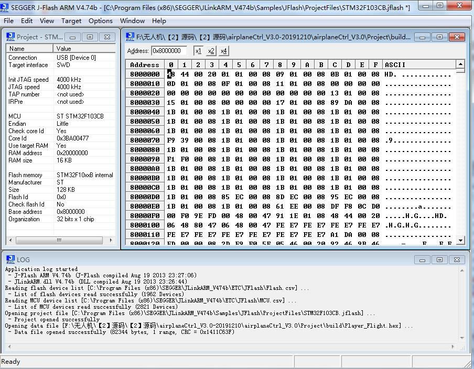Screen dimensions: 474x369
Task: Minimize the main J-Flash window
Action: coord(425,5)
